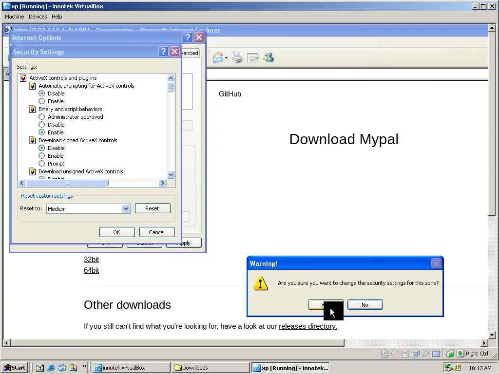The width and height of the screenshot is (499, 374).
Task: Select Disable under Download signed ActiveX controls
Action: pos(42,148)
